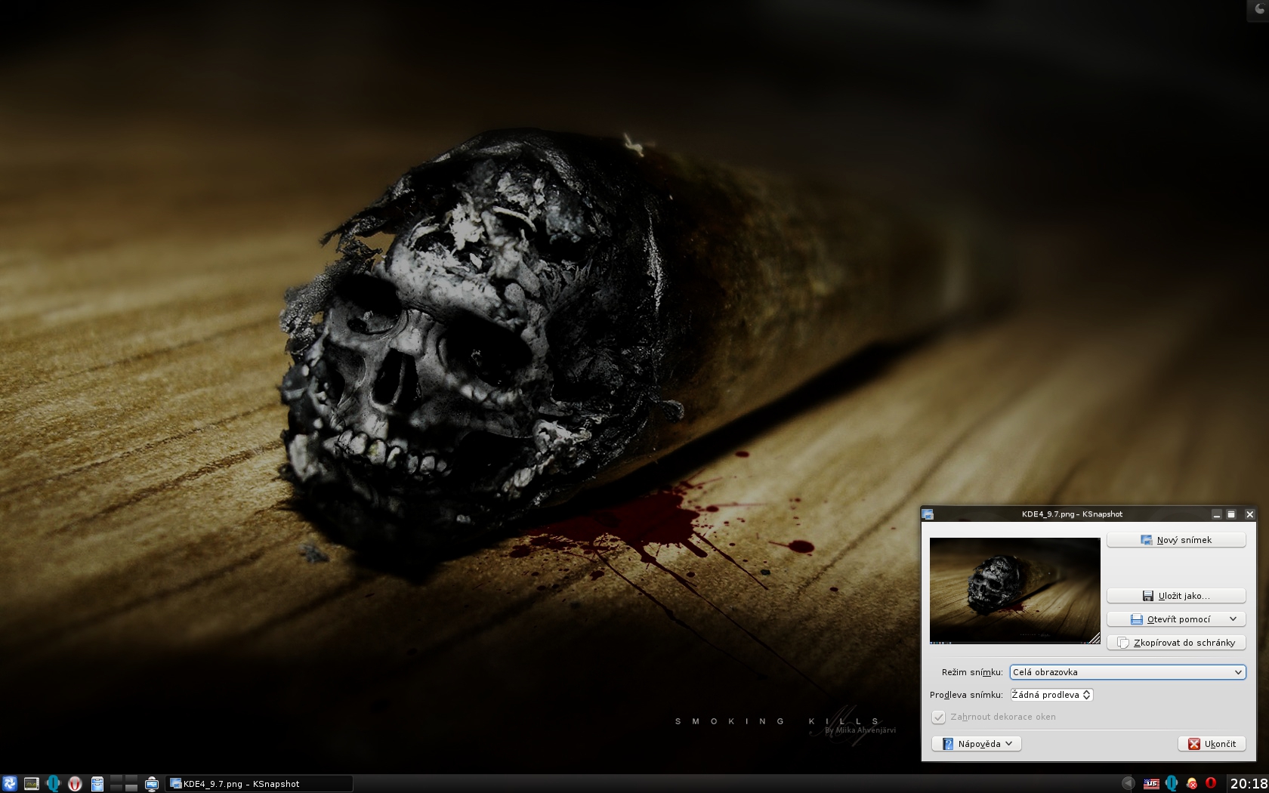Open the KSnapshot window menu icon
The width and height of the screenshot is (1269, 793).
click(928, 514)
